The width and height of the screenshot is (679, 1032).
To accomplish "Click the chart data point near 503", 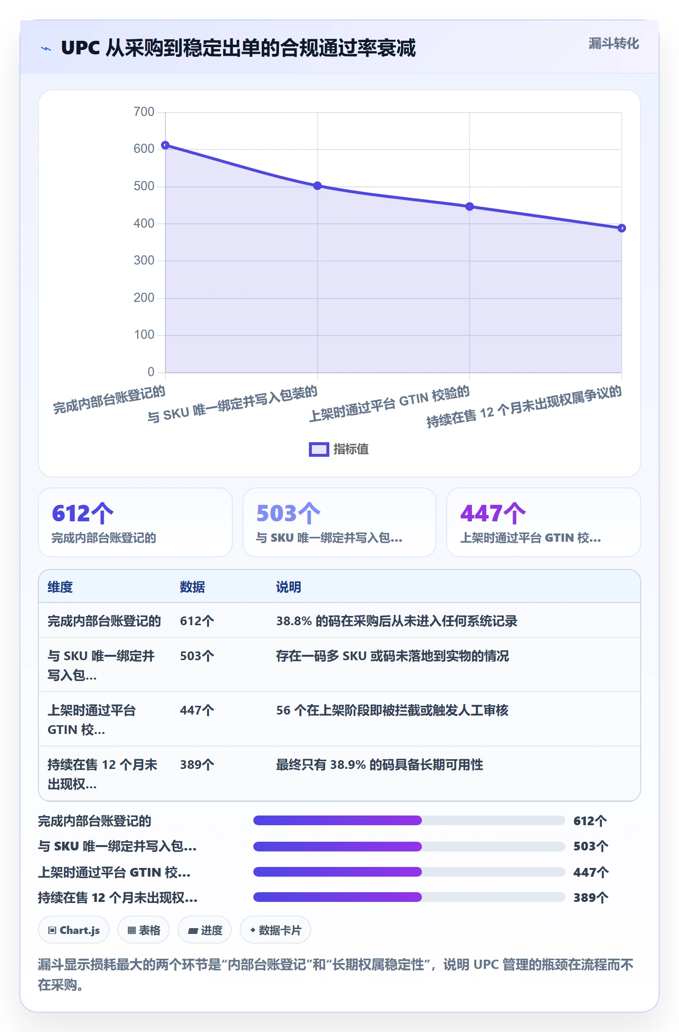I will click(x=318, y=186).
